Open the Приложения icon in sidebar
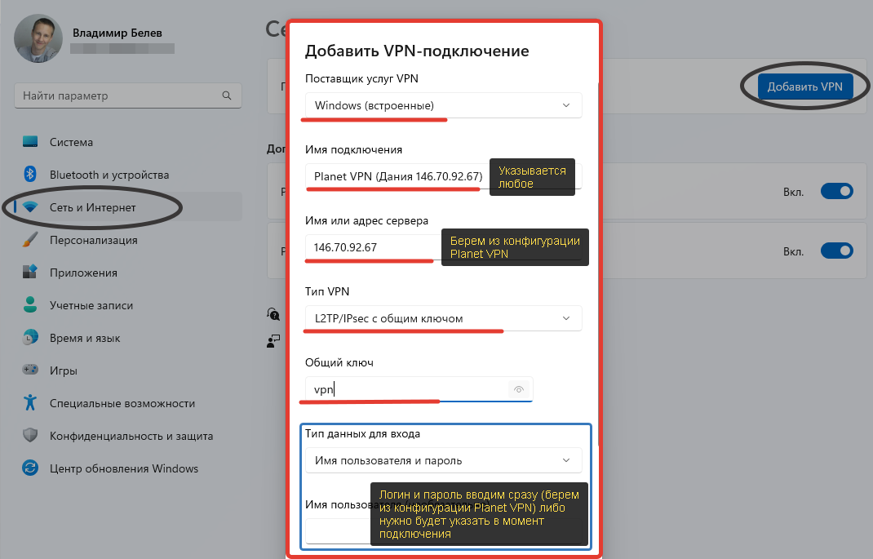Screen dimensions: 873x559 30,273
